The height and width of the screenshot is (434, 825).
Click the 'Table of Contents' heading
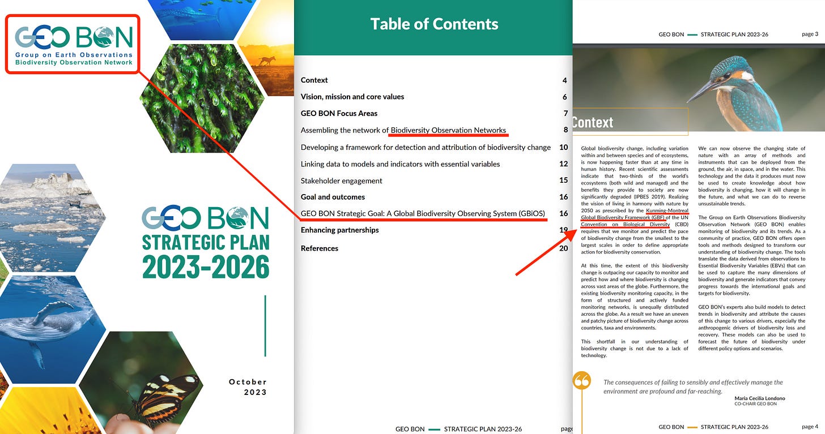[x=434, y=24]
